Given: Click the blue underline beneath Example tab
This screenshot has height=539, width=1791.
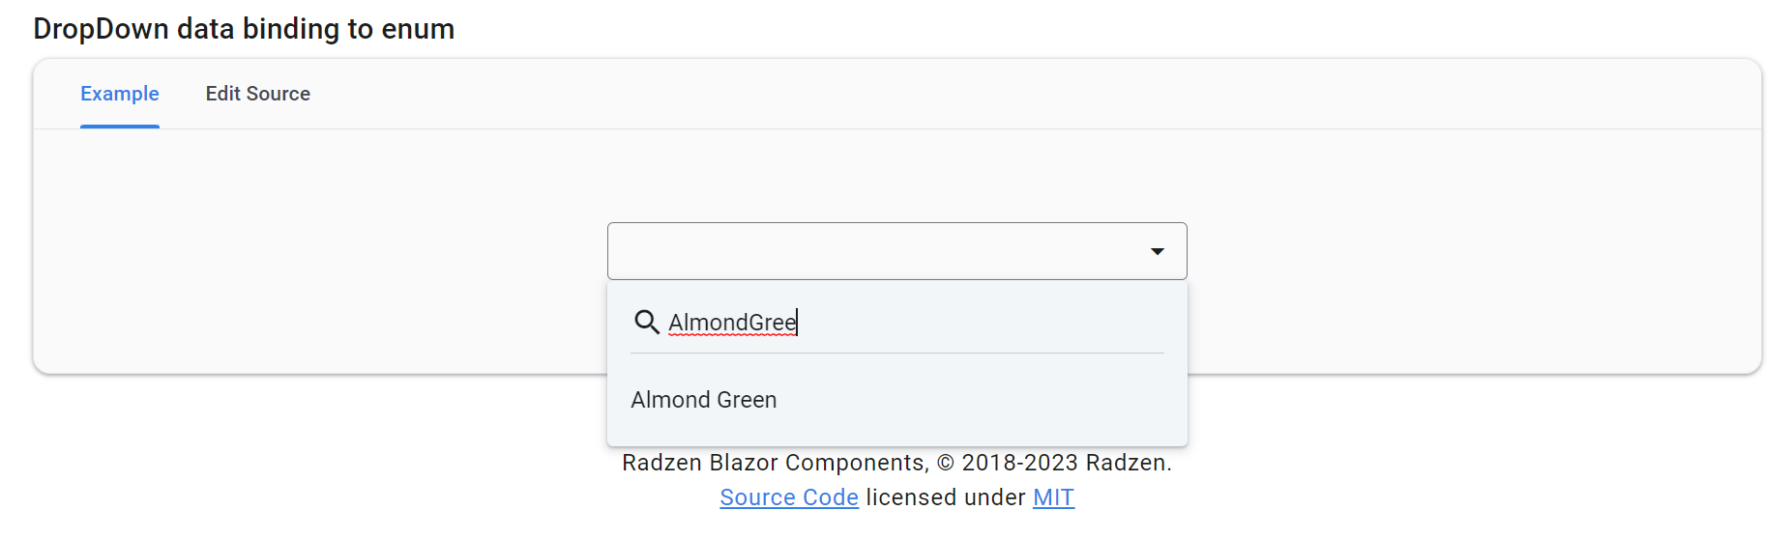Looking at the screenshot, I should pyautogui.click(x=120, y=127).
